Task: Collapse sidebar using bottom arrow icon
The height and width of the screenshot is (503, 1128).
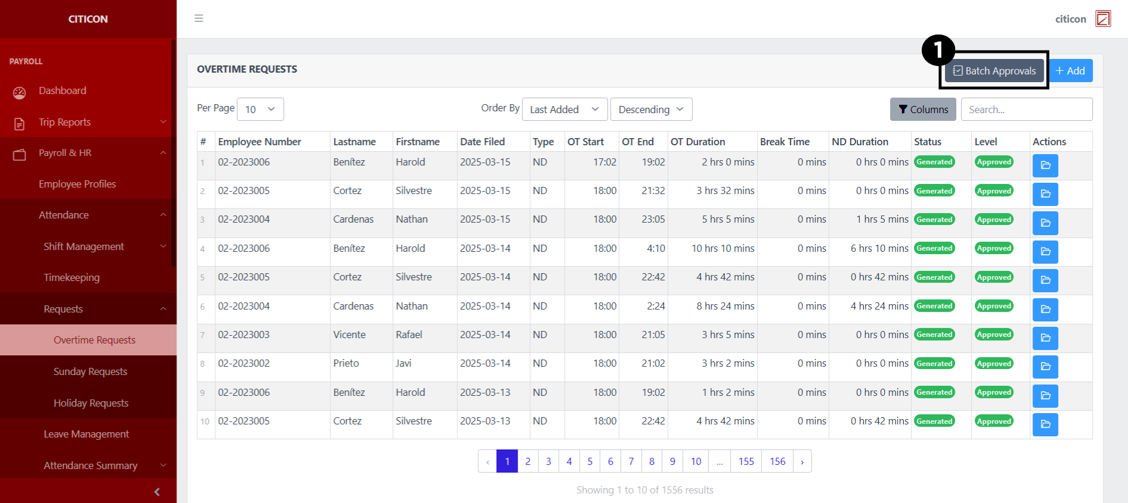Action: 157,492
